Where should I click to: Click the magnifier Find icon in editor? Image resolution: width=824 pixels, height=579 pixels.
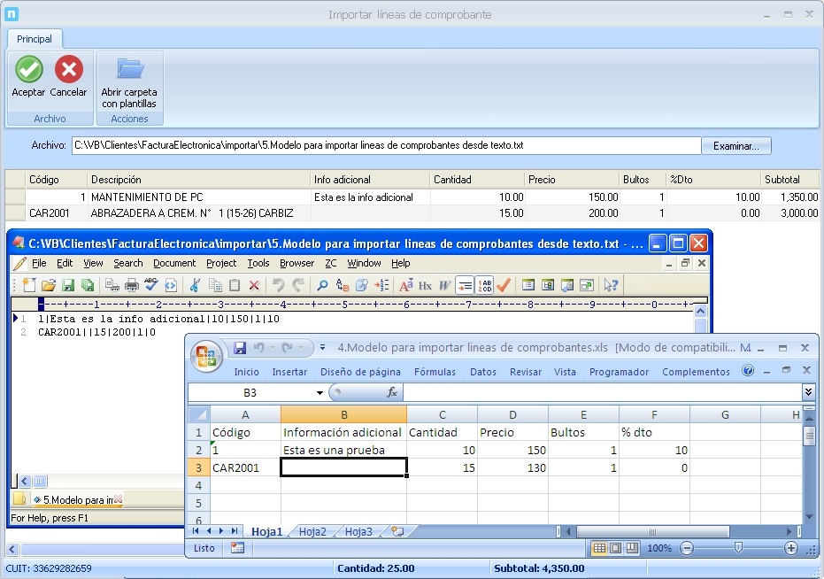322,285
